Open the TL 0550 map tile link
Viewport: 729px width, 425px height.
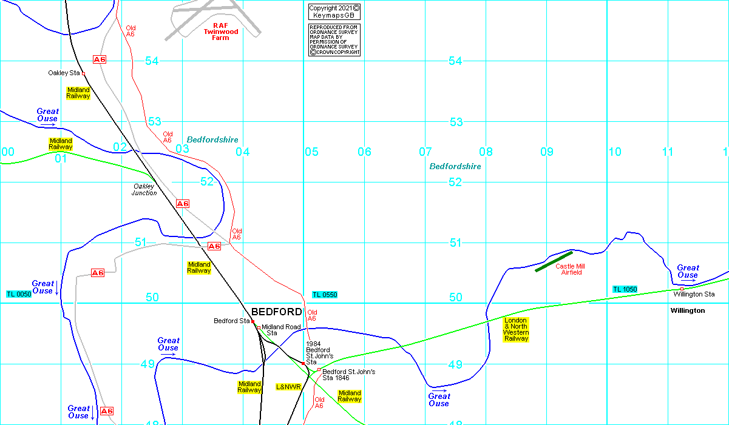(325, 295)
